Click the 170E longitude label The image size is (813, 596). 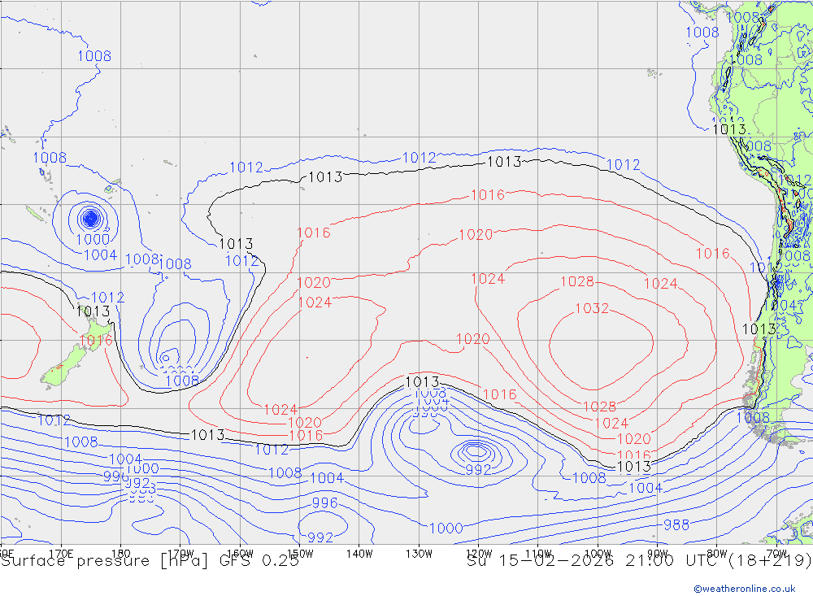click(61, 554)
